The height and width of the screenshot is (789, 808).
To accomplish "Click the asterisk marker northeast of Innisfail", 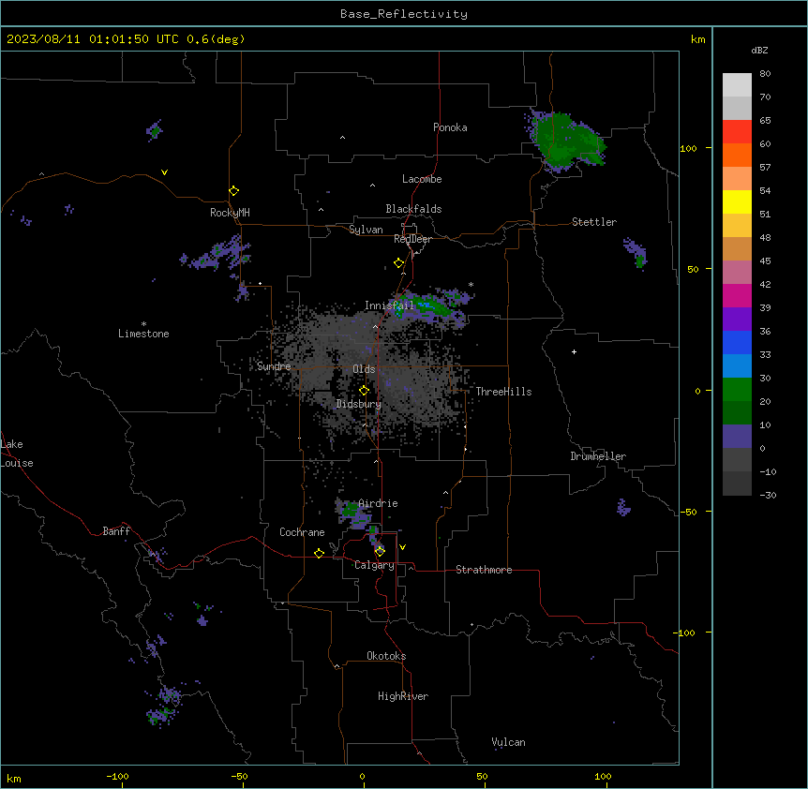I will click(471, 284).
